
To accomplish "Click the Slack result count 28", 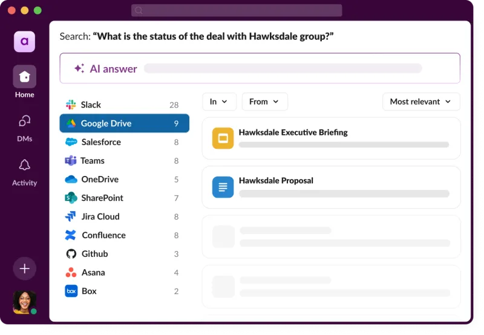I will [174, 105].
